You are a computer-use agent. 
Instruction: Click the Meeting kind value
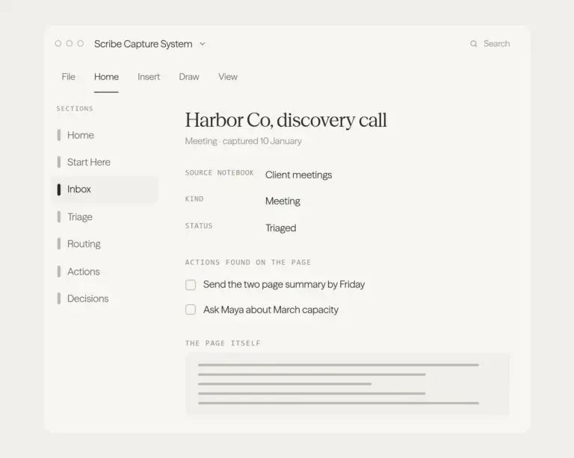(x=283, y=201)
